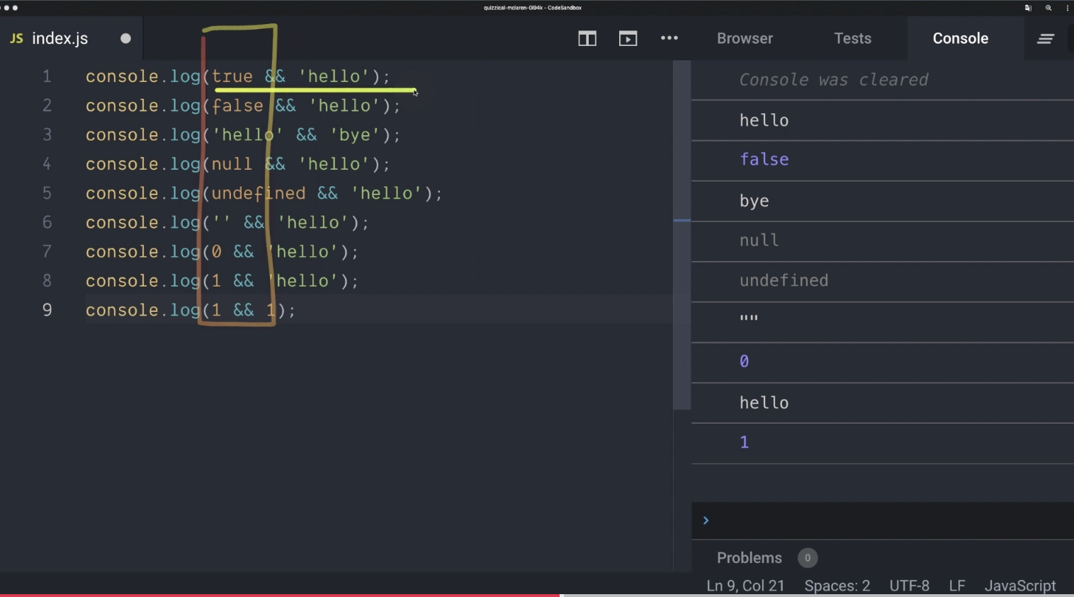1074x597 pixels.
Task: Click 'false' in code line 2
Action: point(237,105)
